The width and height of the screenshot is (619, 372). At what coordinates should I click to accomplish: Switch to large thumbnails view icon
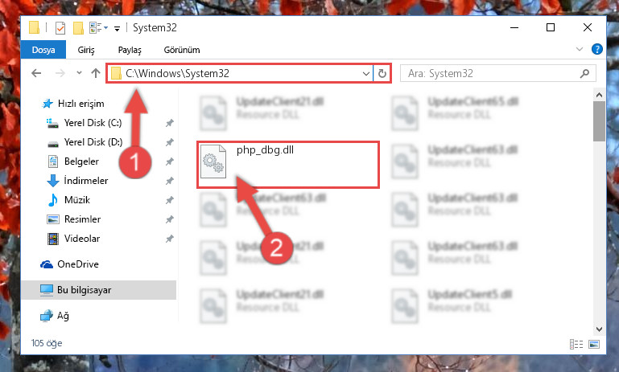coord(594,344)
